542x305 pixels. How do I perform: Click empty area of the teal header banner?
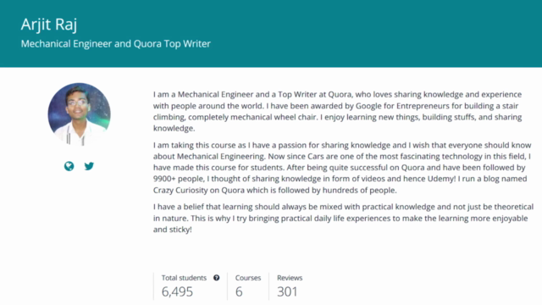[380, 33]
